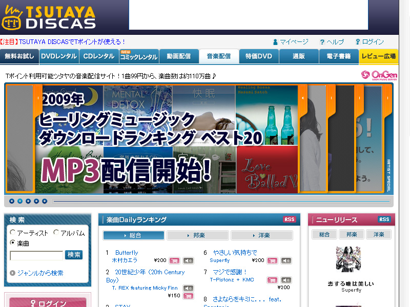
Task: Open the 恋する瞳は美しい album thumbnail
Action: [348, 259]
